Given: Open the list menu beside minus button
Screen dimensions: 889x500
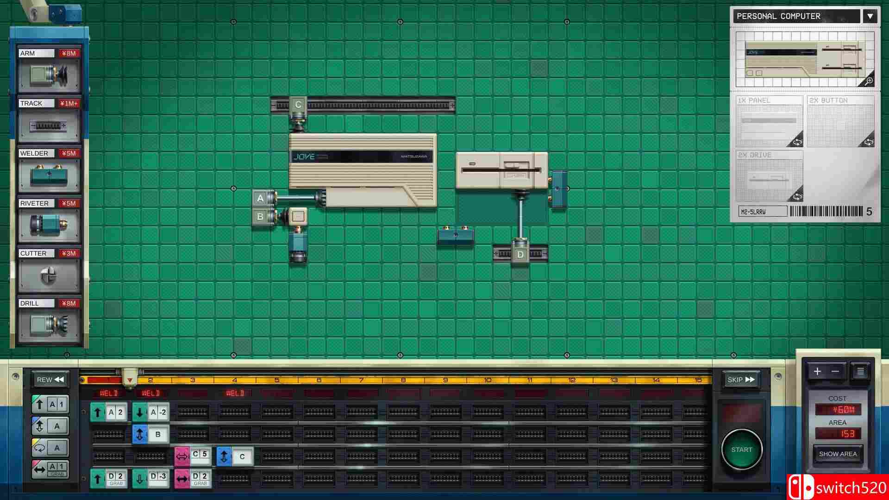Looking at the screenshot, I should point(860,371).
